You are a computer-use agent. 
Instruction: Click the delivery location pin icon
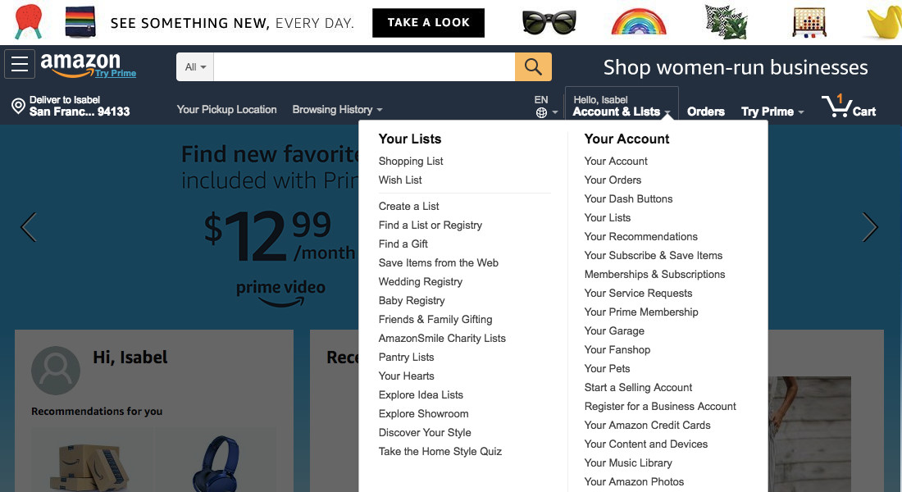pos(18,106)
